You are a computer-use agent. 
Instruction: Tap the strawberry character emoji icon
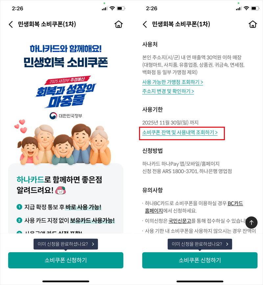(60, 190)
